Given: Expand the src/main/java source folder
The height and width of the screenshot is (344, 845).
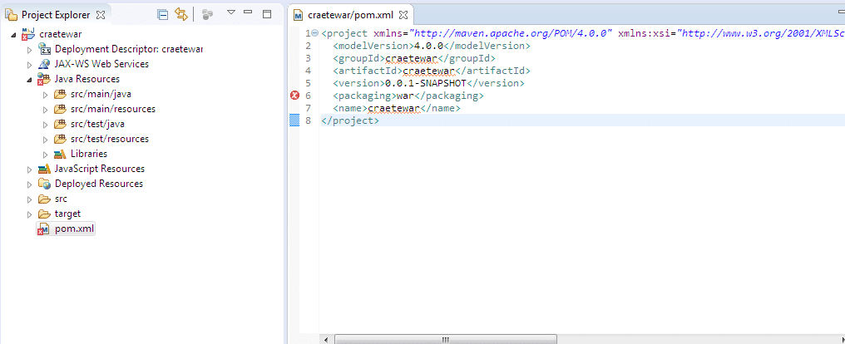Looking at the screenshot, I should (x=45, y=95).
